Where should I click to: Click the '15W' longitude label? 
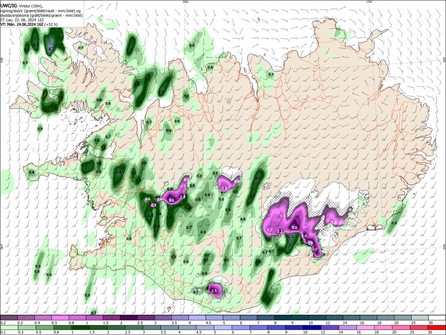(x=369, y=2)
